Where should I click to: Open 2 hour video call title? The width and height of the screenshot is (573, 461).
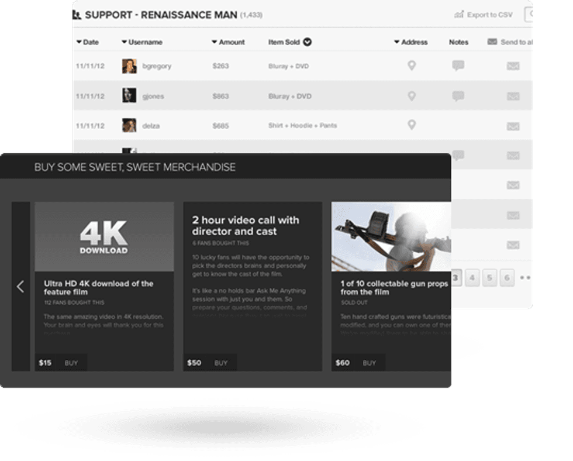point(246,226)
